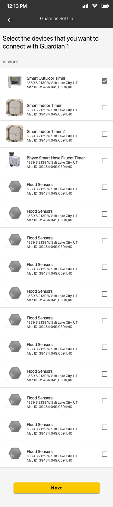Image resolution: width=113 pixels, height=507 pixels.
Task: Go back using the arrow icon
Action: pyautogui.click(x=10, y=20)
